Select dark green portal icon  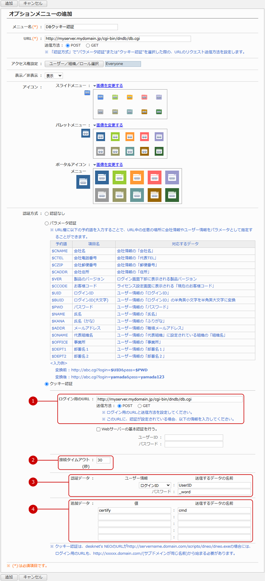click(x=172, y=195)
